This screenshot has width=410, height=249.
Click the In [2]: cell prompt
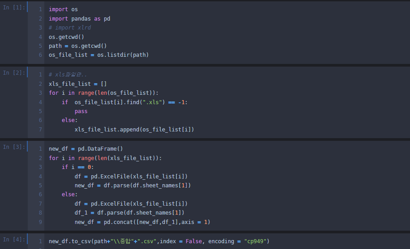coord(14,73)
